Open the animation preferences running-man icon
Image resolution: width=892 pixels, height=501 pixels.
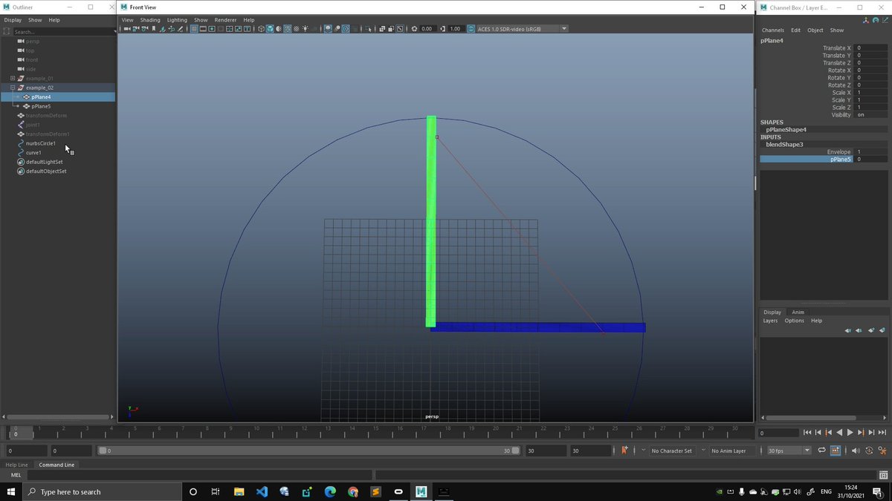coord(882,451)
